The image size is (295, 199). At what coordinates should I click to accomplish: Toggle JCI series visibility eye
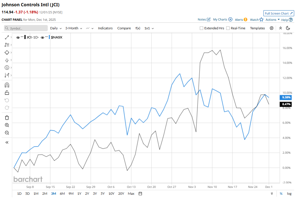pyautogui.click(x=18, y=38)
